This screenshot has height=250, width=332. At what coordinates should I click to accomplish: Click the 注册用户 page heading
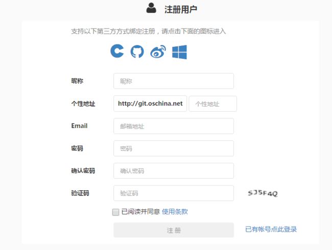(x=181, y=10)
